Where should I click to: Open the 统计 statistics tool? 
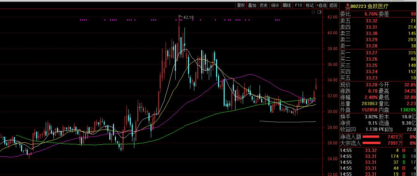point(275,5)
